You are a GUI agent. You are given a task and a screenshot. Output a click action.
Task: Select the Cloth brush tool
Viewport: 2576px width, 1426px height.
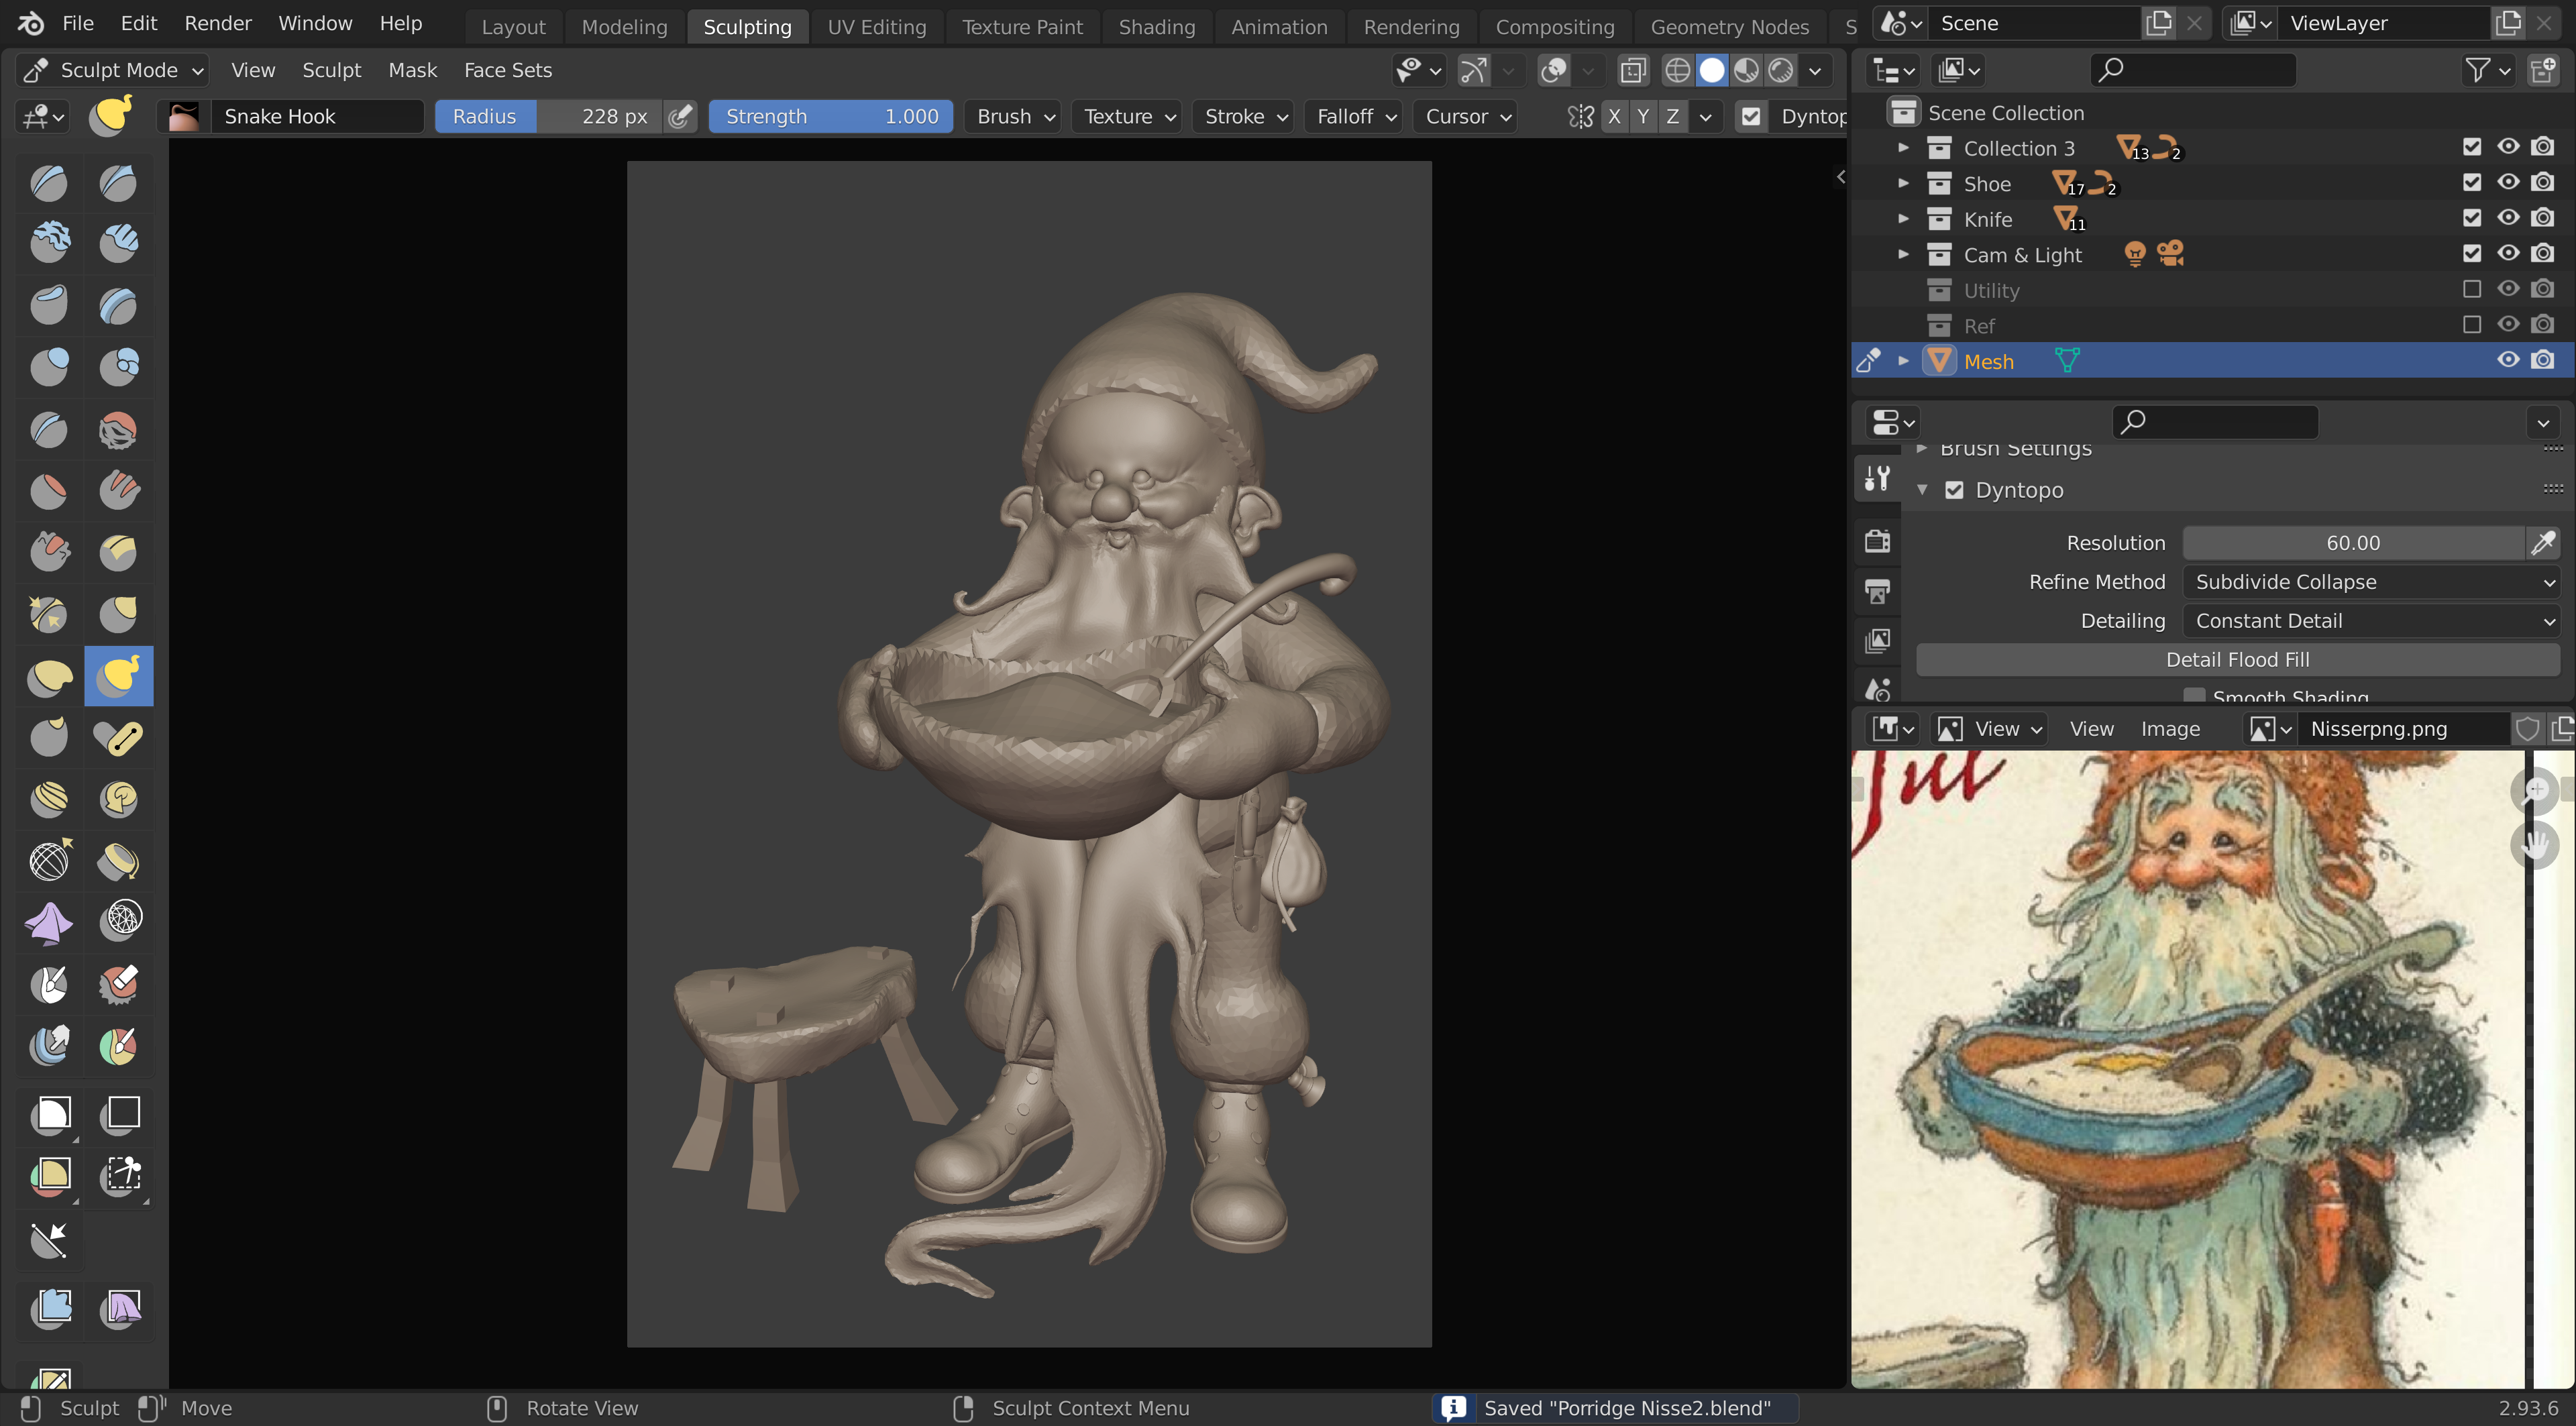(48, 922)
